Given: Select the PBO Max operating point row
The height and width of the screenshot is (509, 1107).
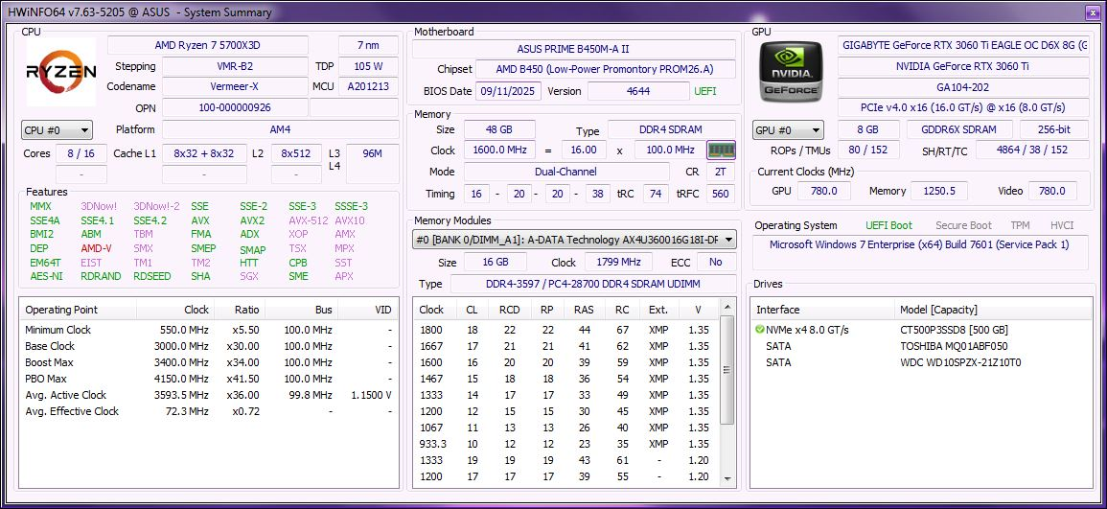Looking at the screenshot, I should 209,379.
